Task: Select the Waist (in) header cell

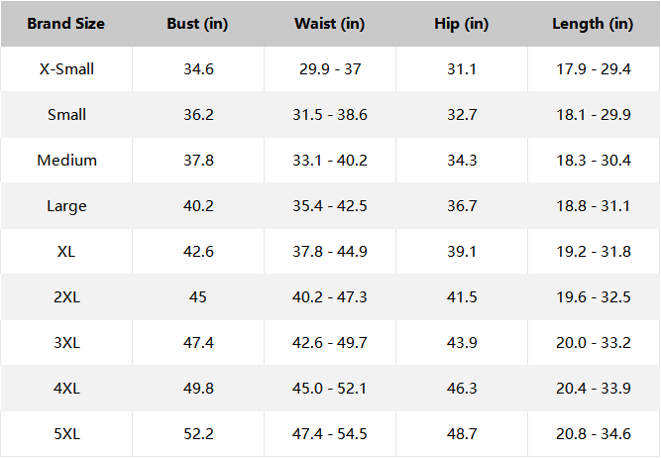Action: click(330, 24)
